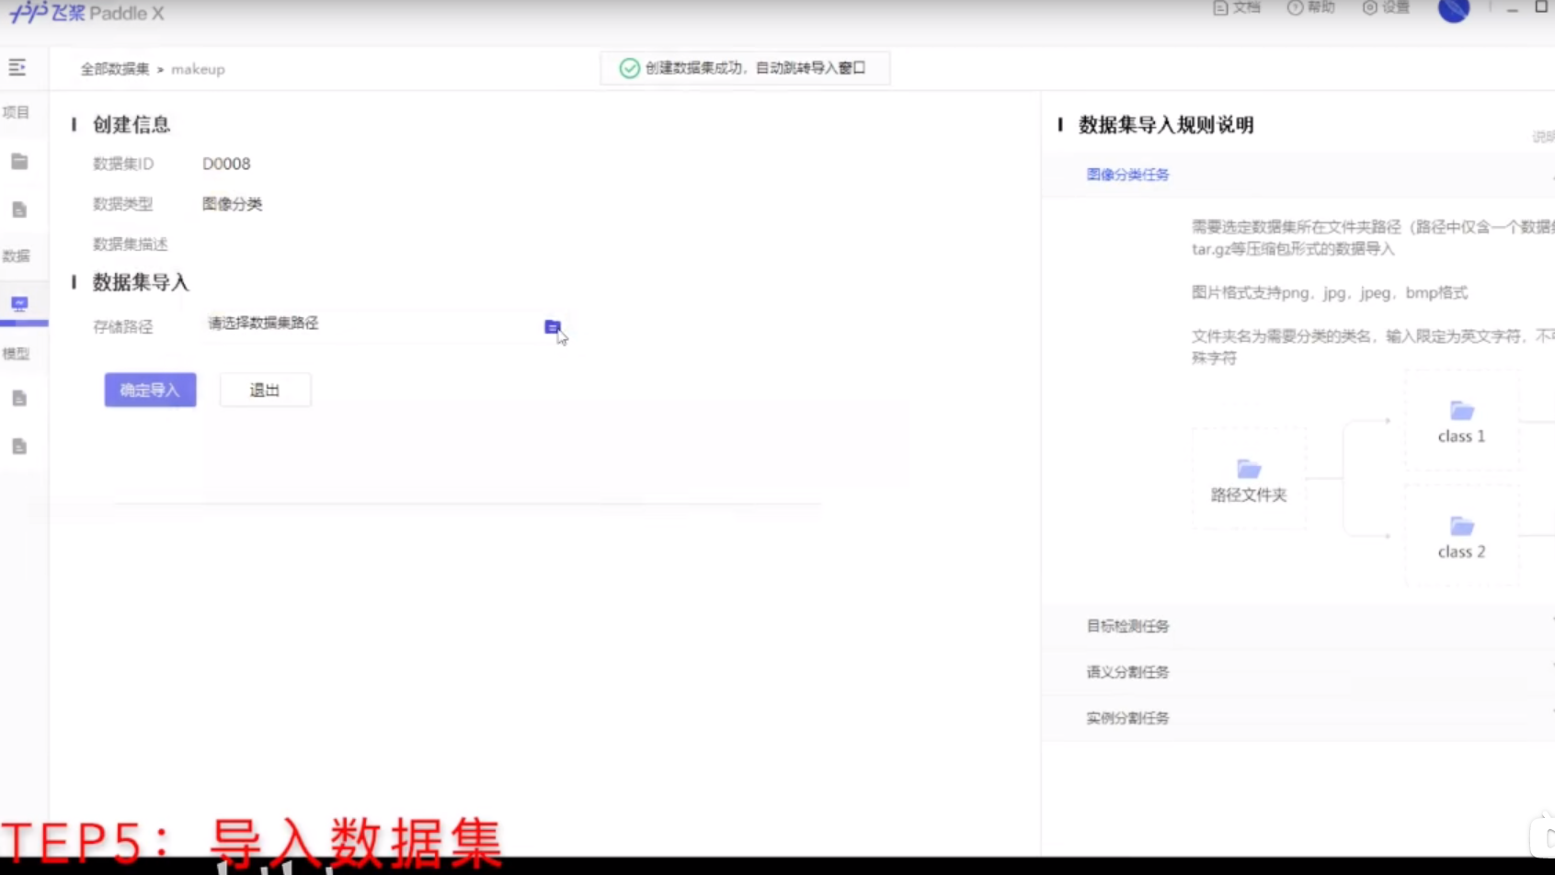Open the folder browser beside the storage path
This screenshot has height=875, width=1555.
(552, 326)
